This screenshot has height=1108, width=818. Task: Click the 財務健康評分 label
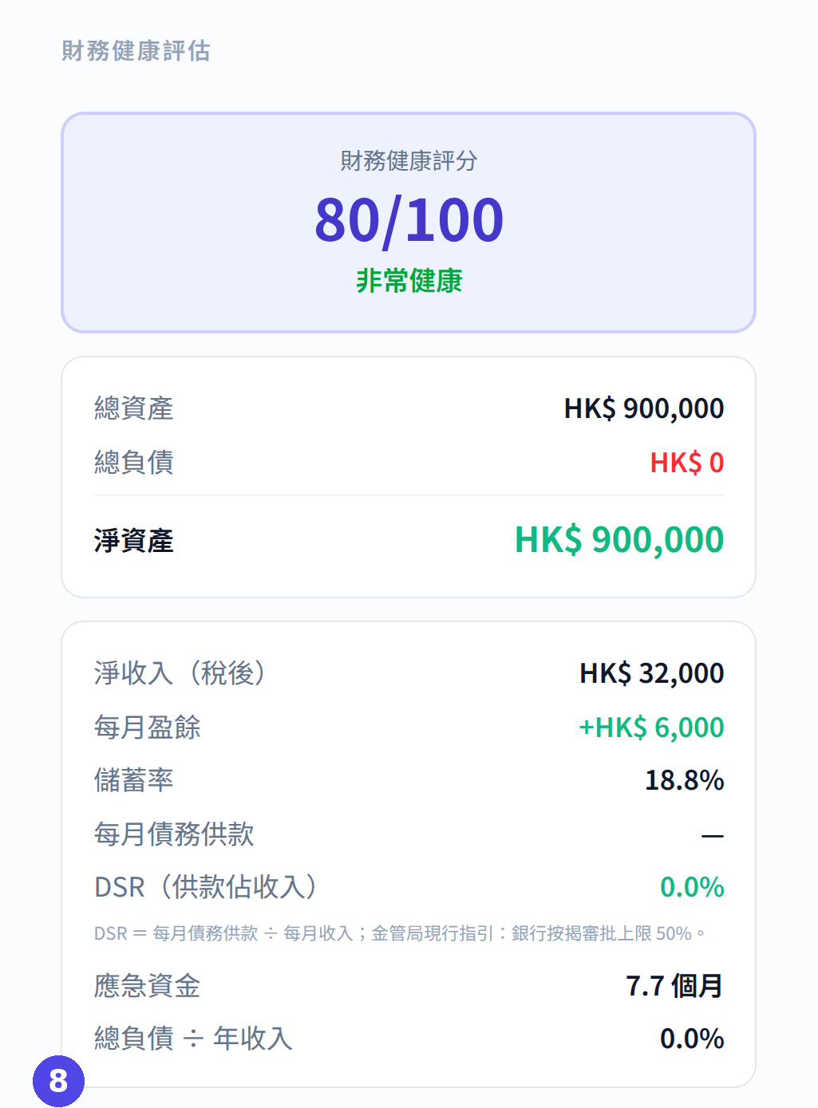pyautogui.click(x=409, y=160)
